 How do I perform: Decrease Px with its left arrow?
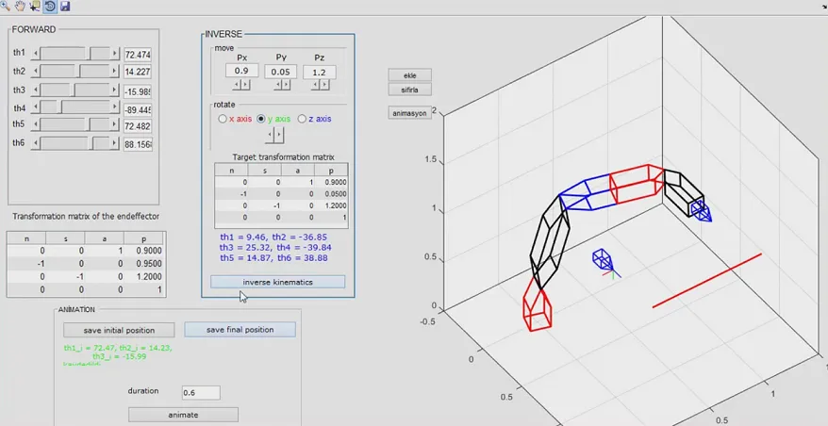click(237, 85)
